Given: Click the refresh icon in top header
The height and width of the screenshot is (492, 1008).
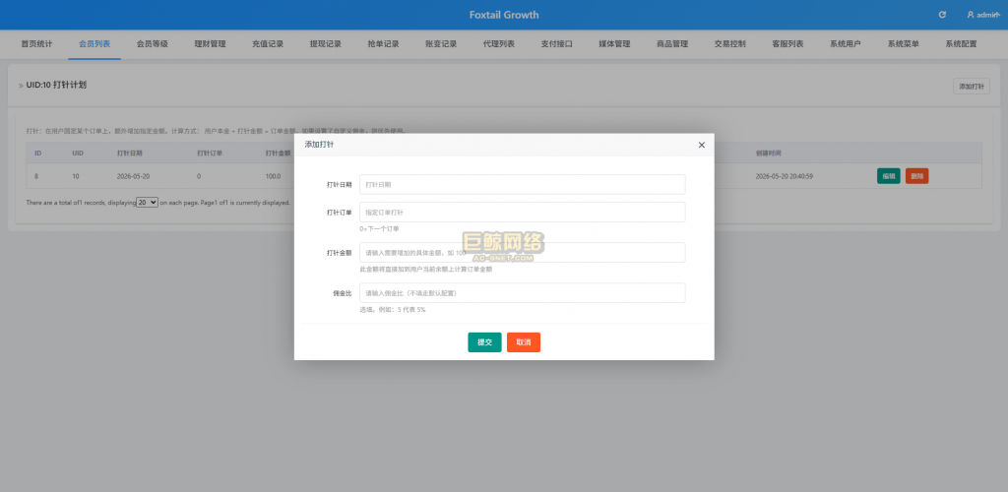Looking at the screenshot, I should (942, 15).
